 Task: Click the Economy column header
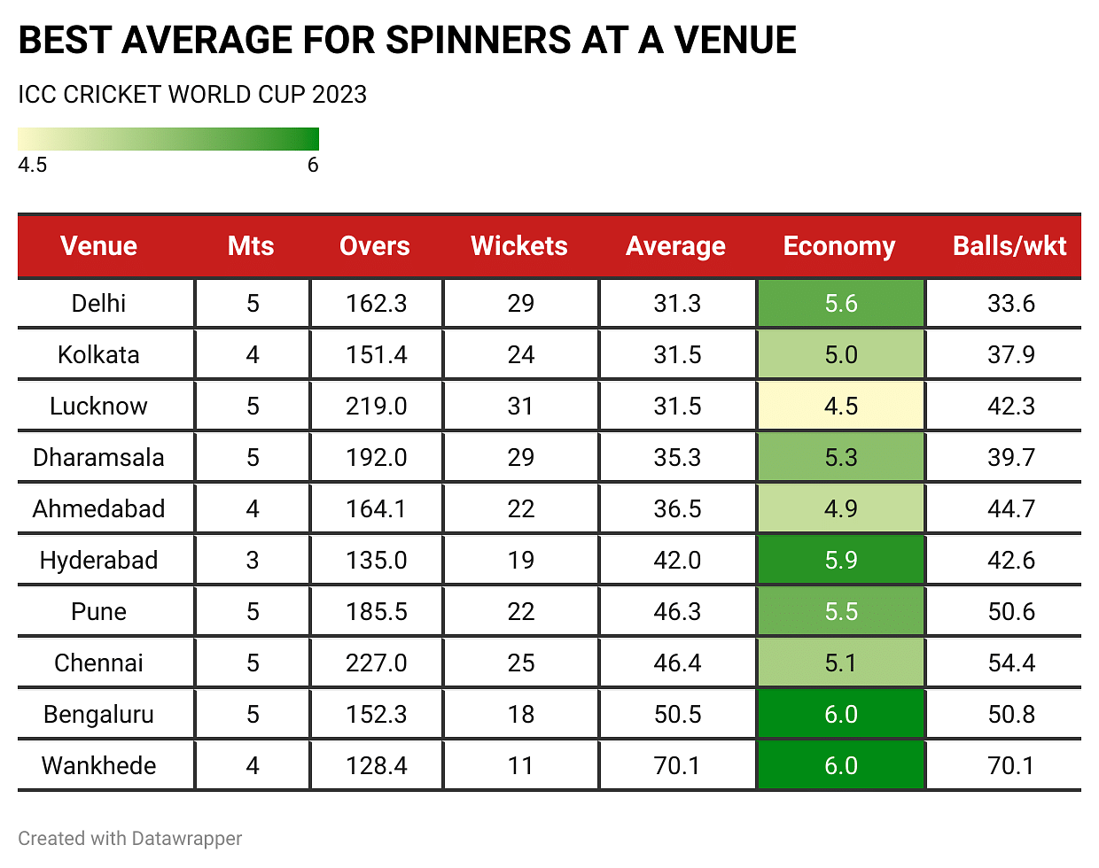point(839,246)
